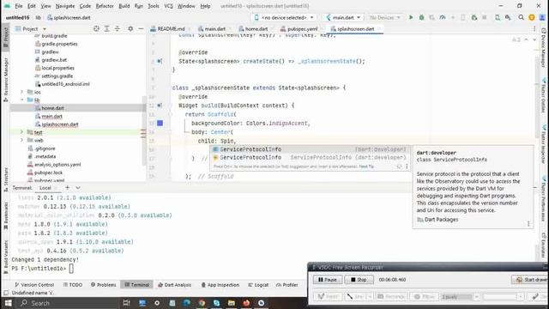Open Version Control tool window
Screen dimensions: 549x309
coord(34,285)
